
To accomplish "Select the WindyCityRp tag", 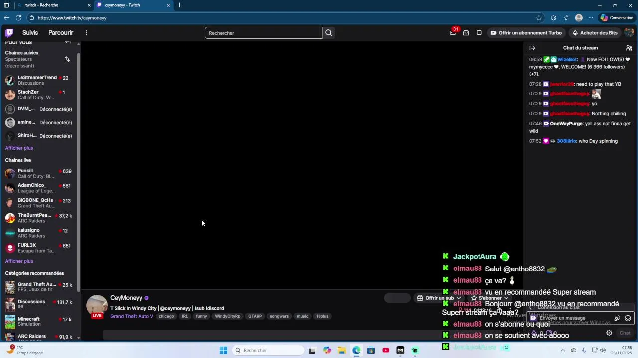I will (x=228, y=316).
